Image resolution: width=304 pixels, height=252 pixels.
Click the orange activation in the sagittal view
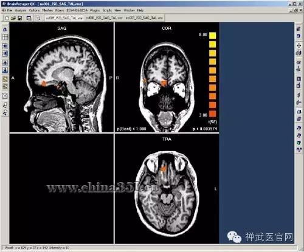44,83
